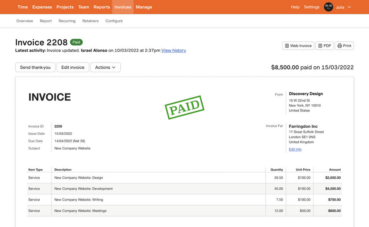Open the Retainers tab
Viewport: 369px width, 227px height.
[x=90, y=21]
